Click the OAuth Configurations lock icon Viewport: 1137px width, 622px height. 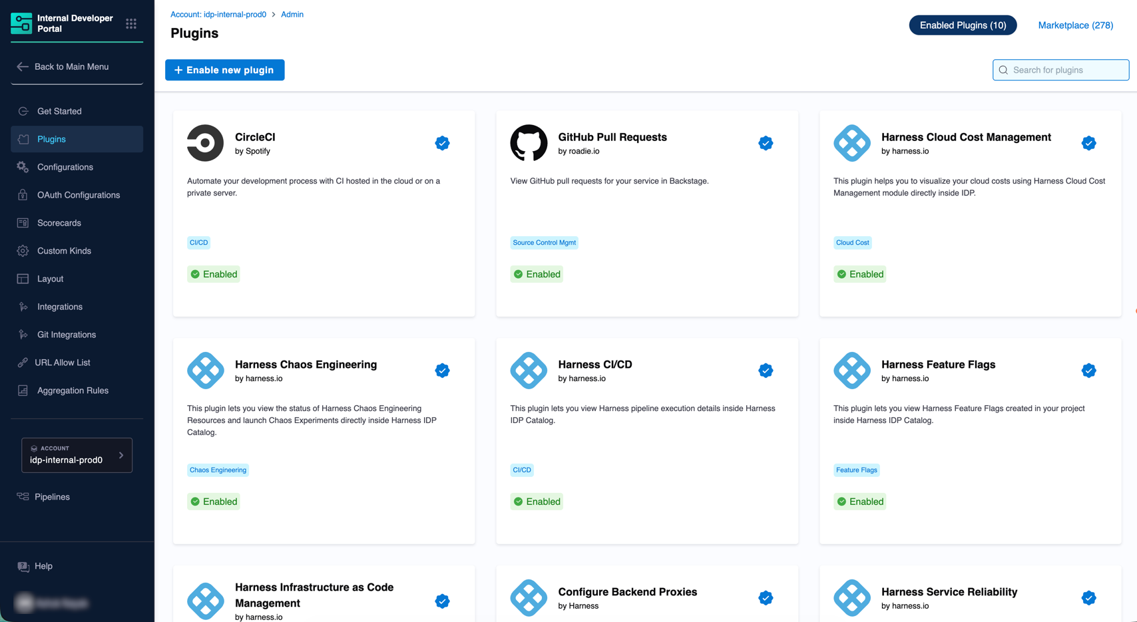point(23,195)
